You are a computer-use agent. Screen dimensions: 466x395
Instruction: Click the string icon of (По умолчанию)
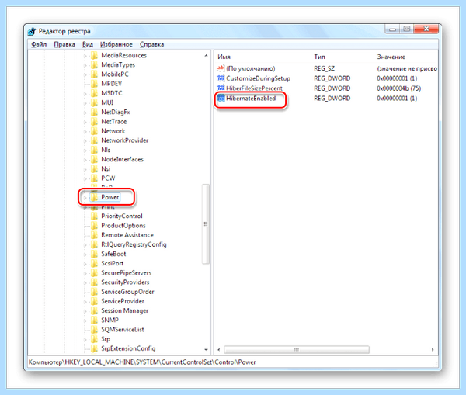click(x=221, y=68)
